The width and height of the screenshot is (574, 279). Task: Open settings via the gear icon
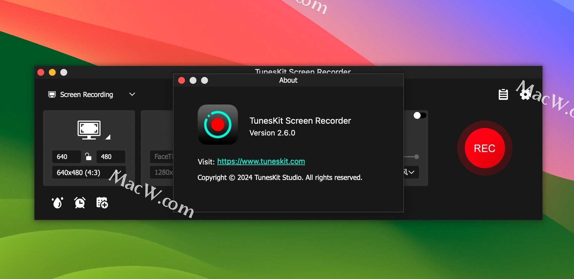[525, 94]
